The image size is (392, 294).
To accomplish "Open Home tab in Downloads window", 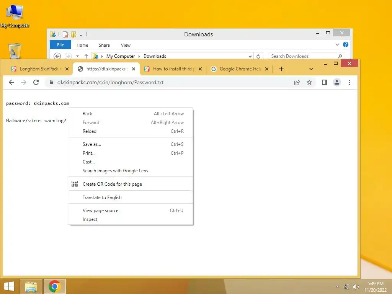I will 82,45.
